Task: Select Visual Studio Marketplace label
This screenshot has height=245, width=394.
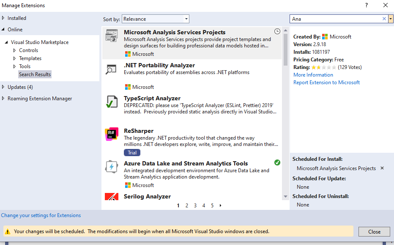Action: (x=40, y=42)
